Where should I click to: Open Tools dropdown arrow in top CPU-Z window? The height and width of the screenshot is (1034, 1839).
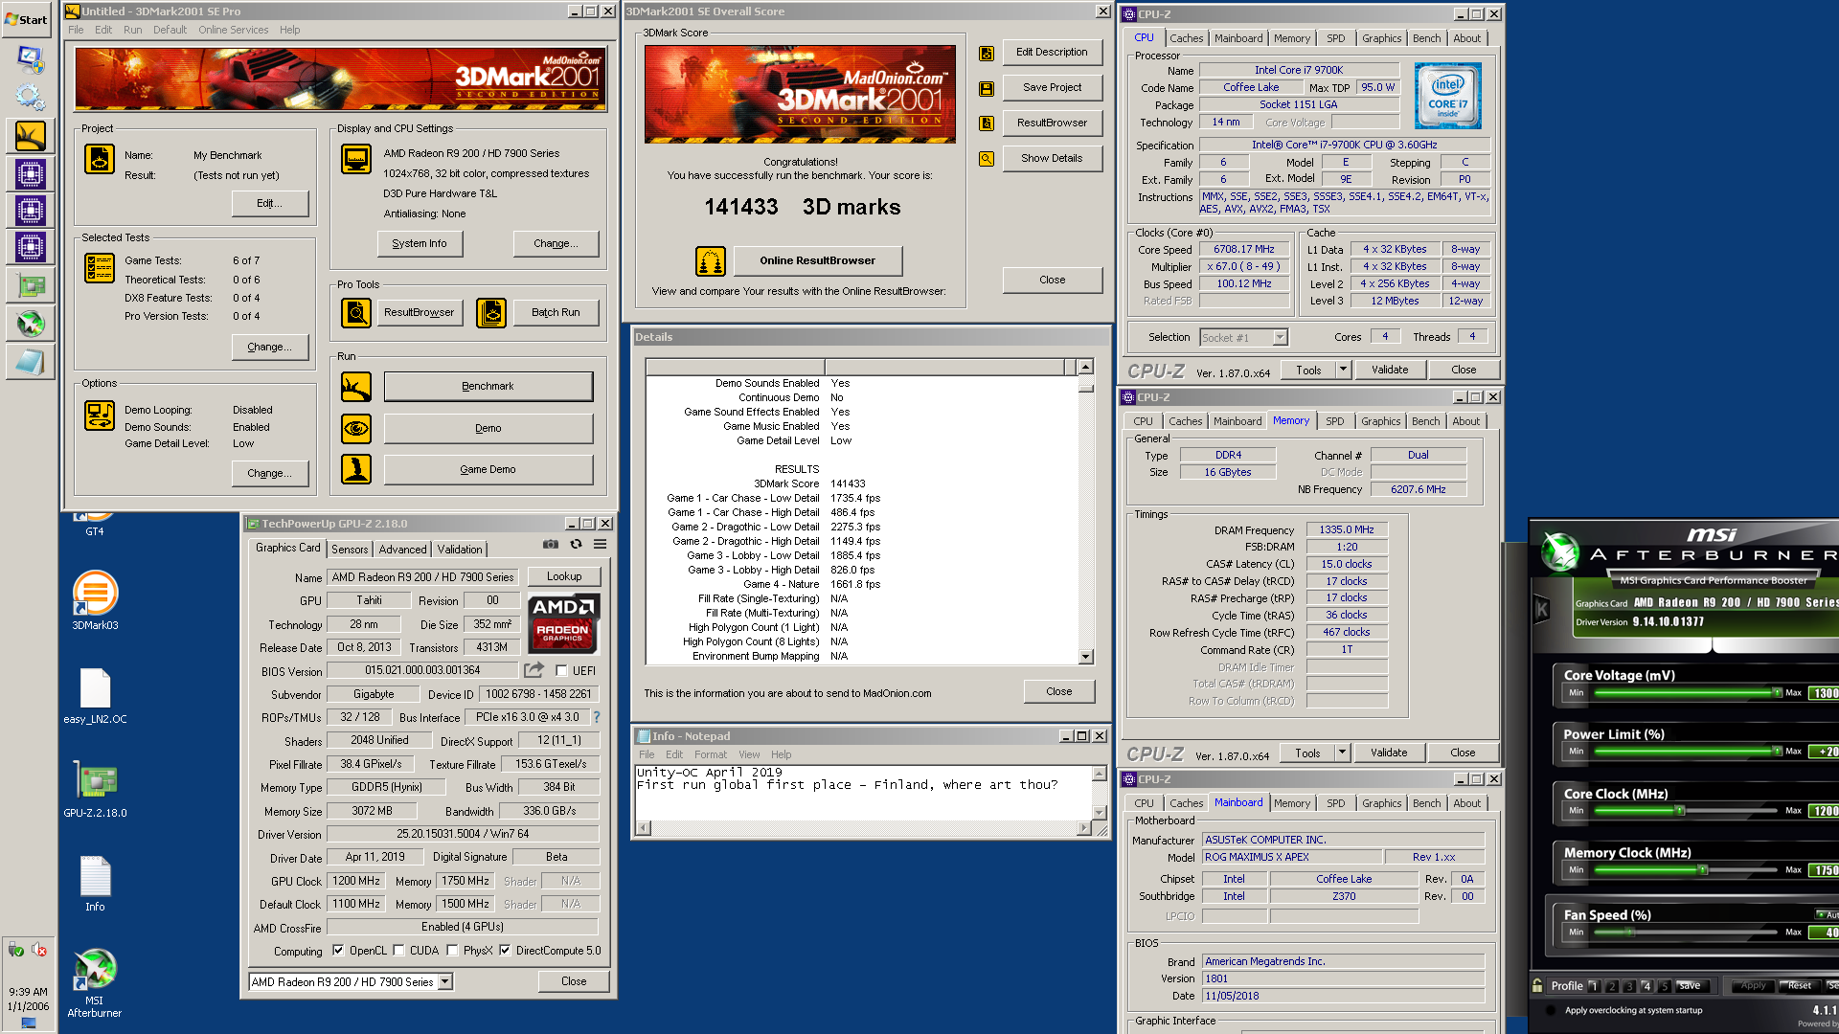(x=1343, y=370)
